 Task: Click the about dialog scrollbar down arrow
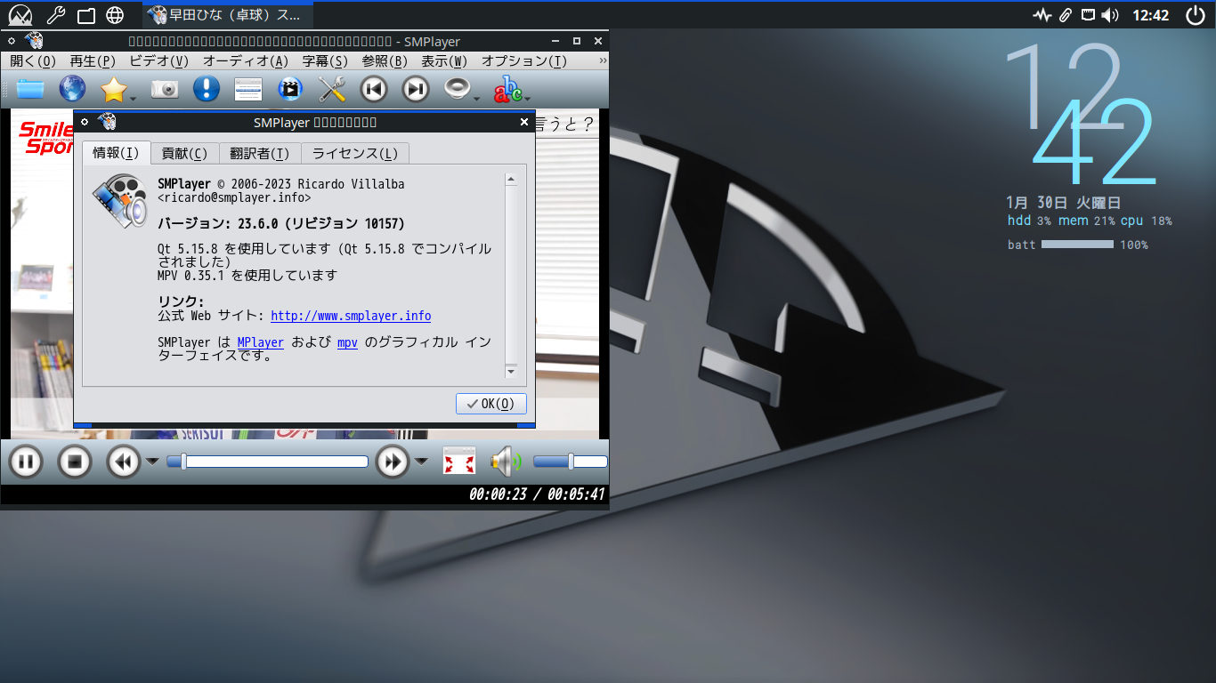pyautogui.click(x=511, y=370)
